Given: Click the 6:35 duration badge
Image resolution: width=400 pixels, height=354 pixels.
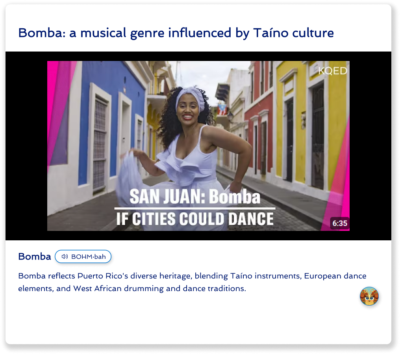Looking at the screenshot, I should (339, 223).
